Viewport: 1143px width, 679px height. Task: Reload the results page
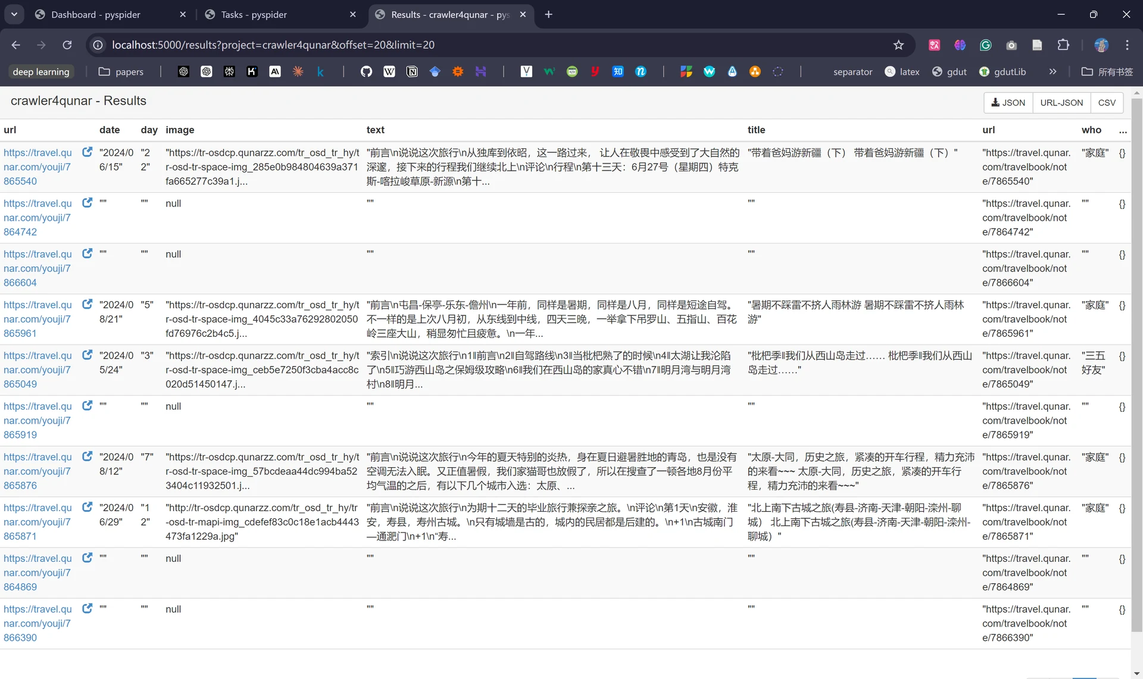[67, 45]
